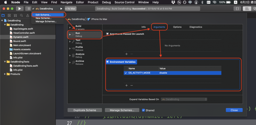Click the DataBinding scheme icon in breadcrumb

(x=69, y=19)
